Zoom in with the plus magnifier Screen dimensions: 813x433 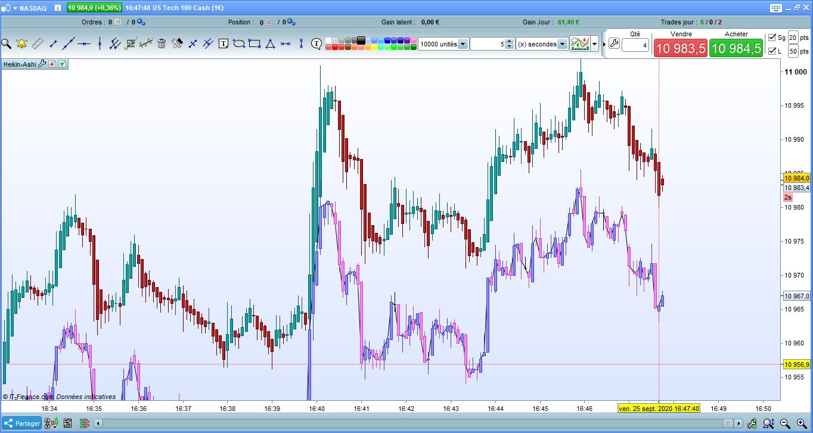click(801, 423)
